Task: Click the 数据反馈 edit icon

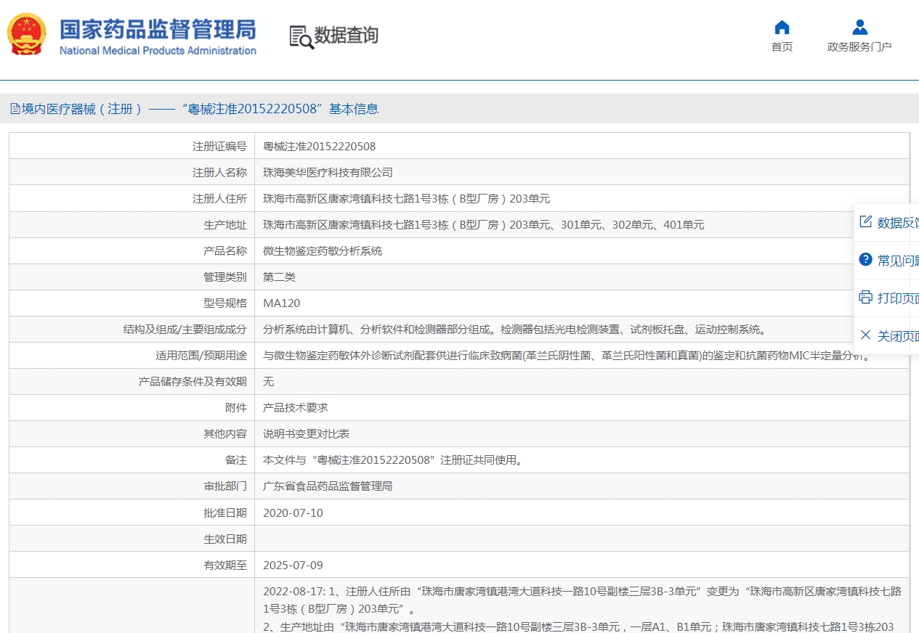Action: pyautogui.click(x=865, y=222)
